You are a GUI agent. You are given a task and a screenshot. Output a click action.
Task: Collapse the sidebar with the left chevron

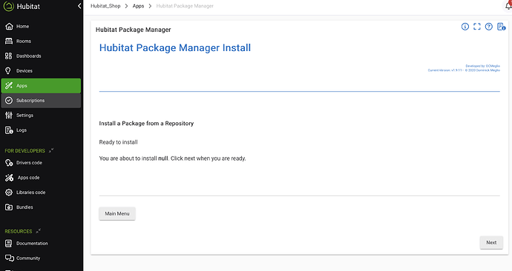79,6
